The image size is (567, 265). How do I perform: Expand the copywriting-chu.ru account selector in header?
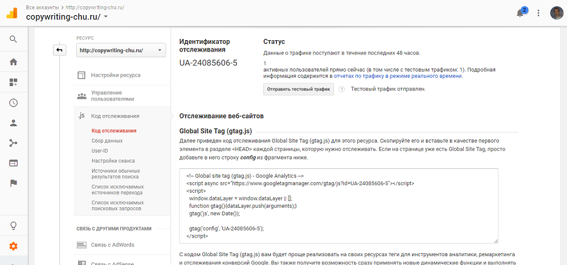click(x=67, y=17)
